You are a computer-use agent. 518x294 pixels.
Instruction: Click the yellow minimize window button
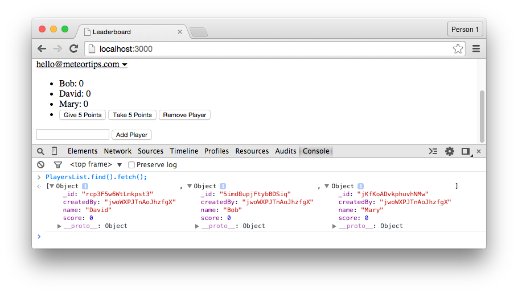tap(54, 29)
